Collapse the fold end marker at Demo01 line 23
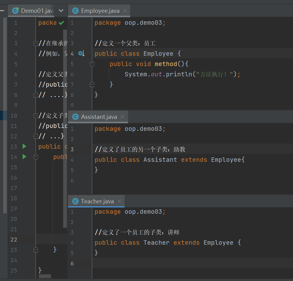The image size is (293, 281). pyautogui.click(x=36, y=250)
